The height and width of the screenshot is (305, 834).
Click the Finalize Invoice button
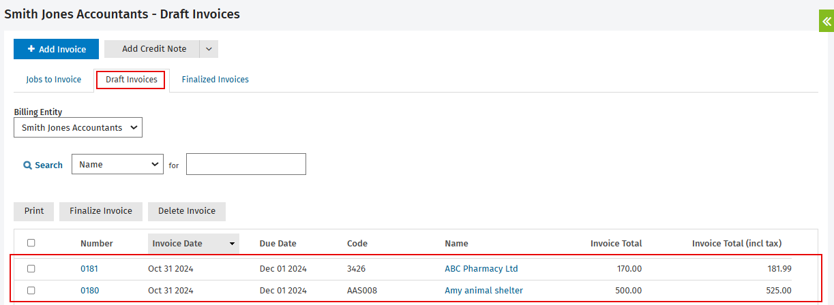pos(101,211)
